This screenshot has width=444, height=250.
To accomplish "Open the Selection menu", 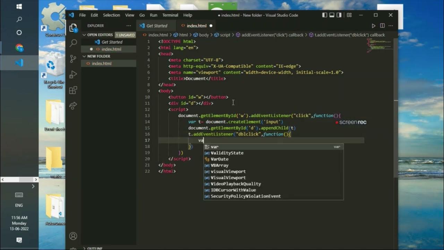I will tap(111, 15).
